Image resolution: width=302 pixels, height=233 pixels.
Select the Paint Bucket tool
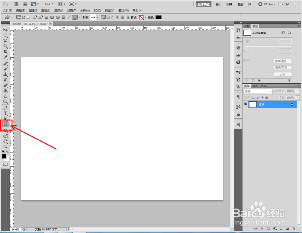click(x=5, y=91)
